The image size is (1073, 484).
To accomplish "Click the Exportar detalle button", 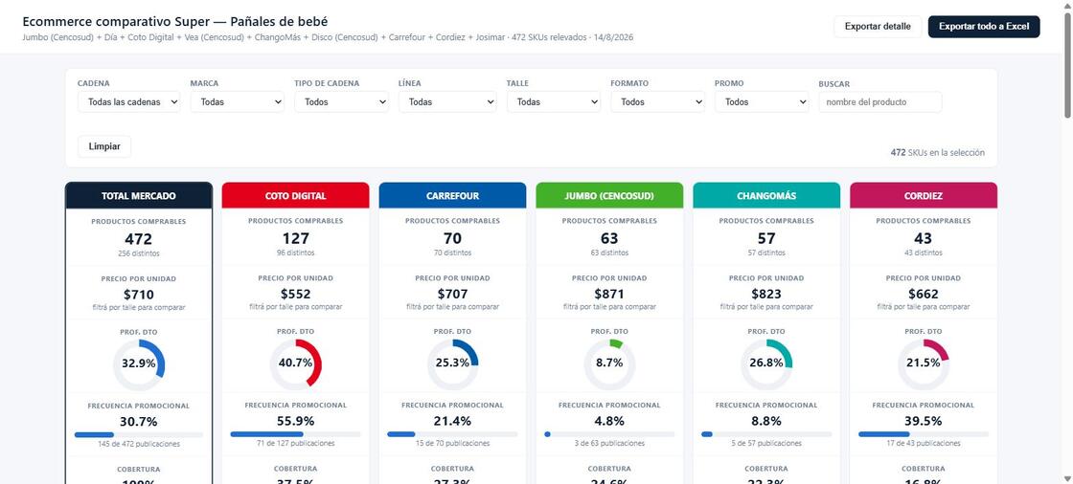I will 878,27.
